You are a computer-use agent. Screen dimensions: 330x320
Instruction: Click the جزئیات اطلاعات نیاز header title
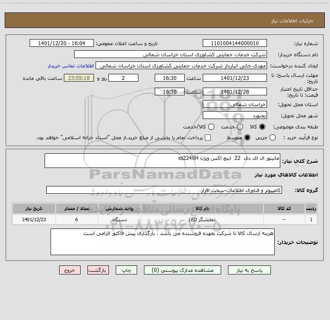292,21
